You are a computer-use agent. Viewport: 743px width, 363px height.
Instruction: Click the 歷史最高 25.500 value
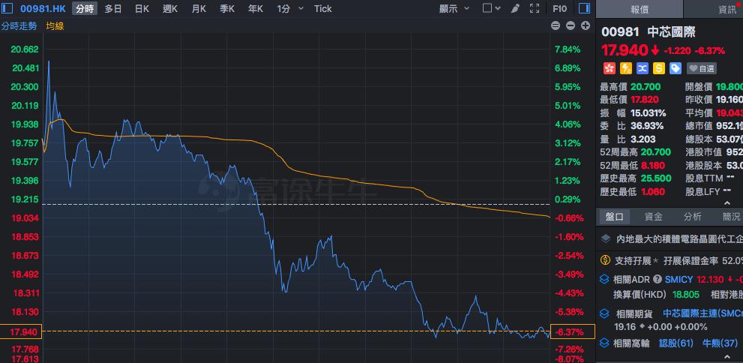coord(656,178)
